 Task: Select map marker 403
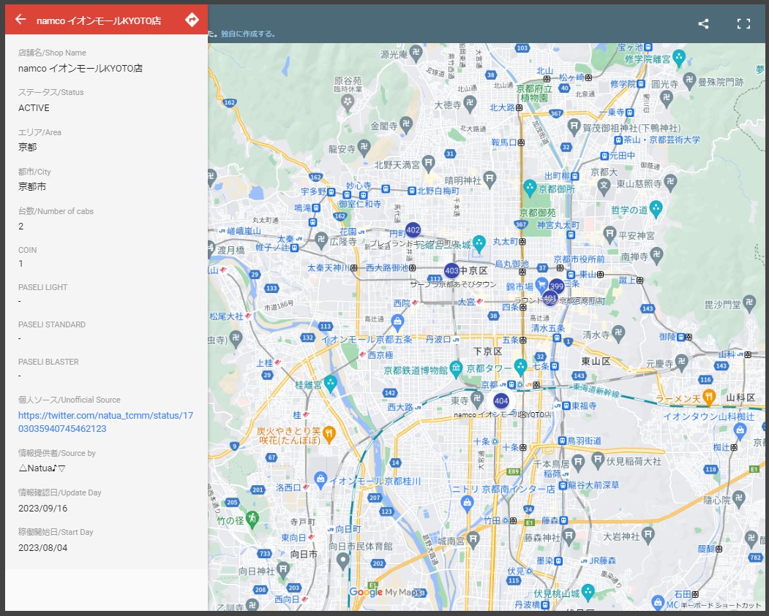[451, 270]
